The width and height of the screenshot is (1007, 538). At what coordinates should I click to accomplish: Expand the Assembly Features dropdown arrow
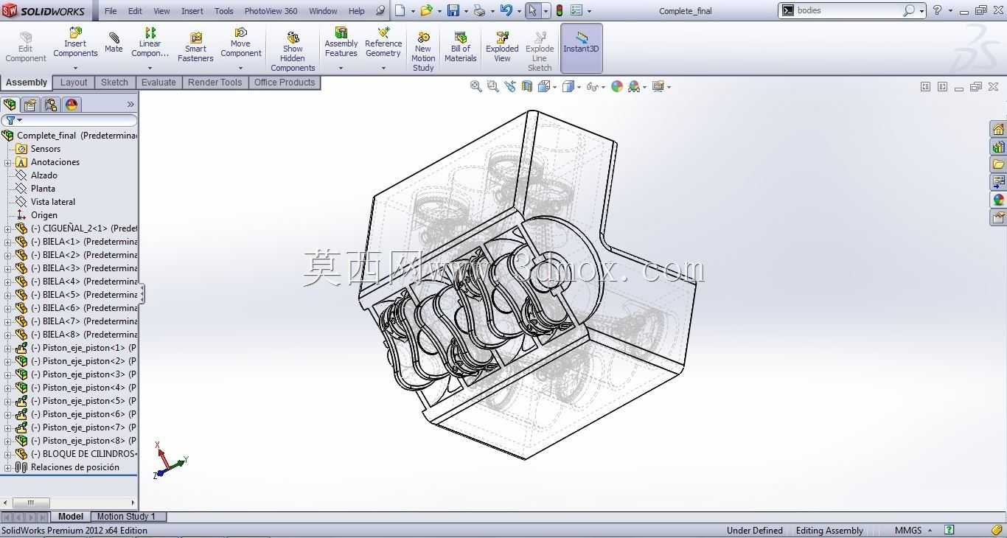pyautogui.click(x=341, y=68)
